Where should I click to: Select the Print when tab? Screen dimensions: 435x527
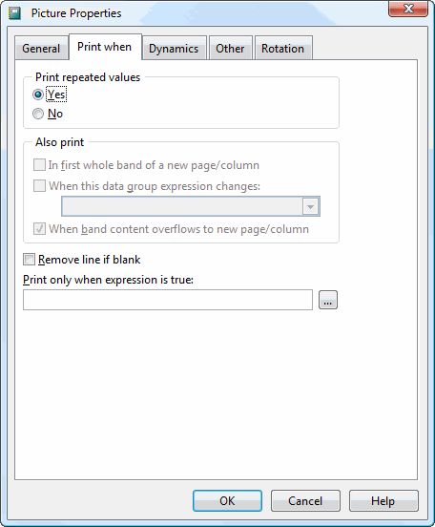[x=105, y=47]
